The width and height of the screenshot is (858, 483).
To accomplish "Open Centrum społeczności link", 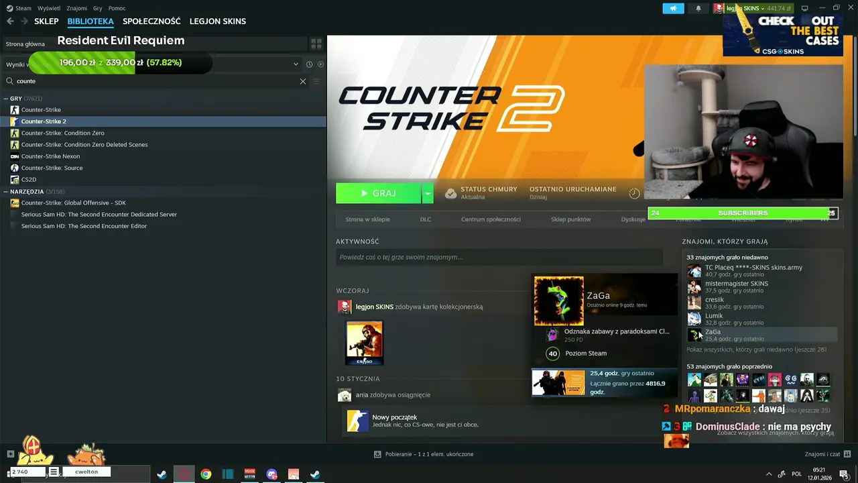I will [491, 219].
